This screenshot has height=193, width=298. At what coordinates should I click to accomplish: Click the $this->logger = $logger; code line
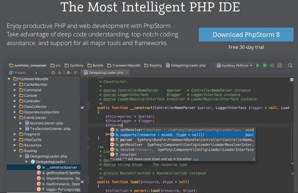tap(130, 121)
